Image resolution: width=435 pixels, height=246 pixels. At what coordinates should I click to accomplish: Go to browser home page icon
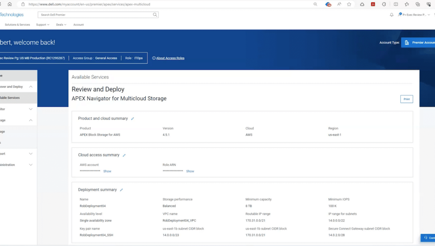[10, 4]
